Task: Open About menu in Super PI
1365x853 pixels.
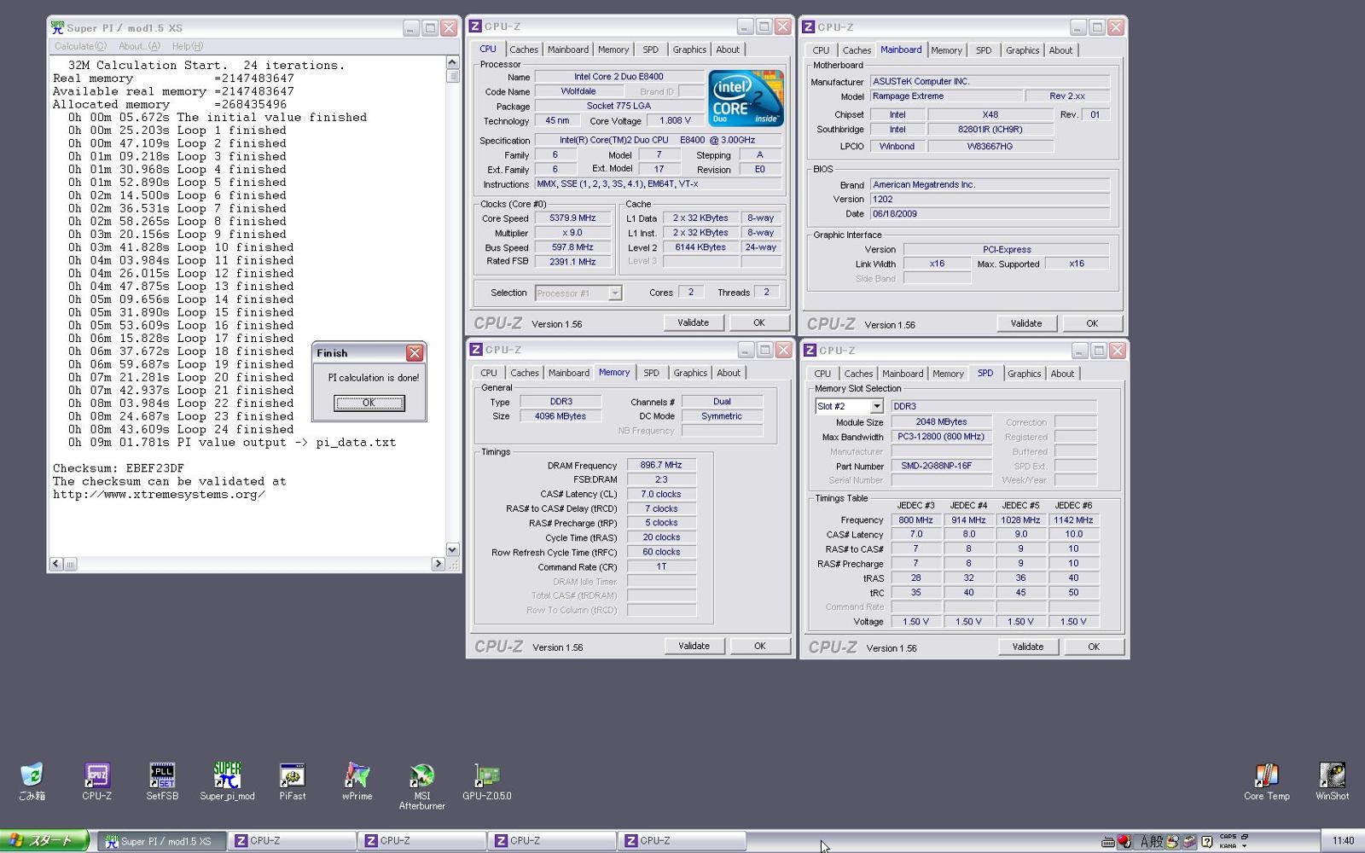Action: point(139,46)
